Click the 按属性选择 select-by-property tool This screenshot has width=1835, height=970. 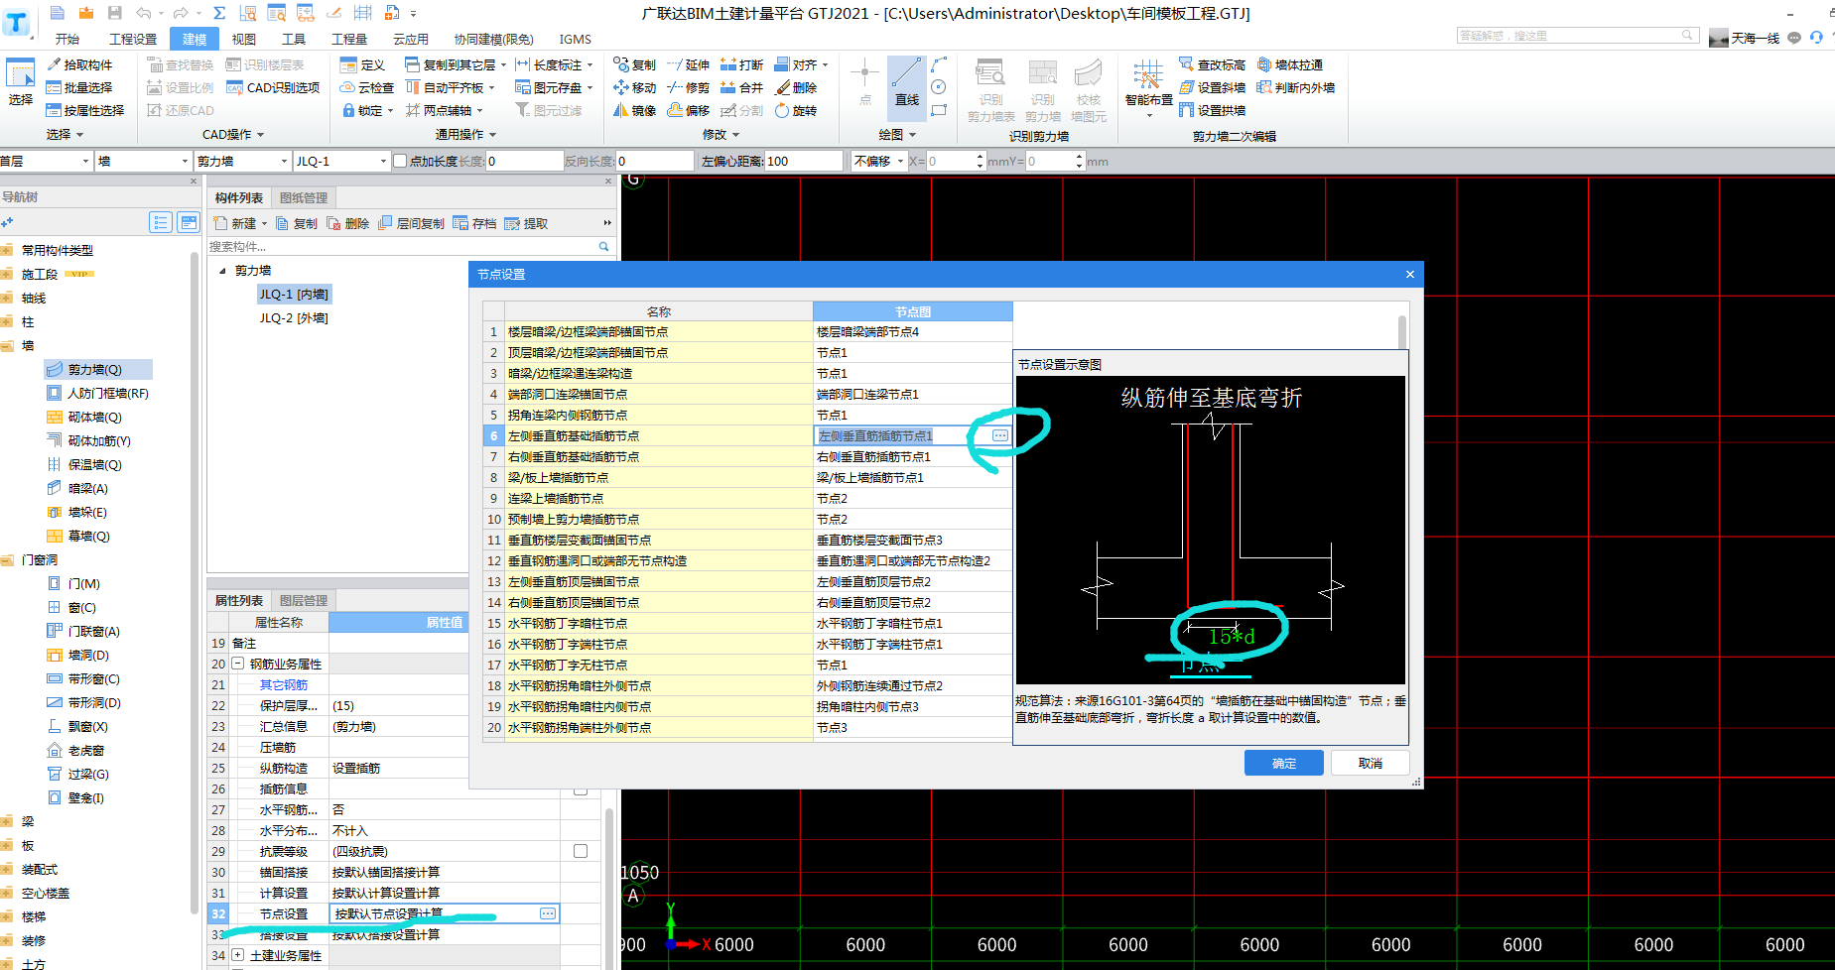coord(85,110)
